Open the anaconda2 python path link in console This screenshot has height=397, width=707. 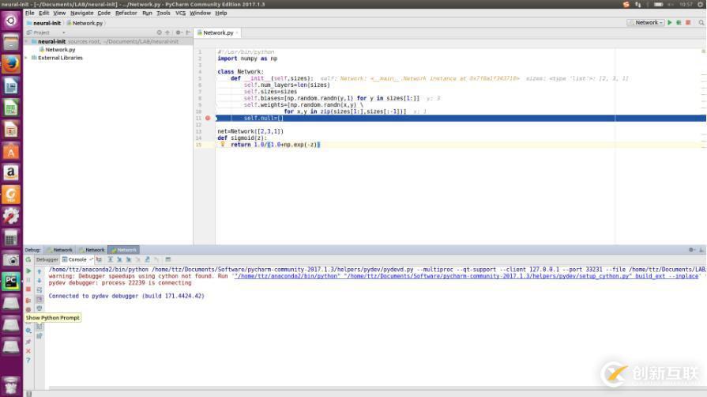coord(285,276)
